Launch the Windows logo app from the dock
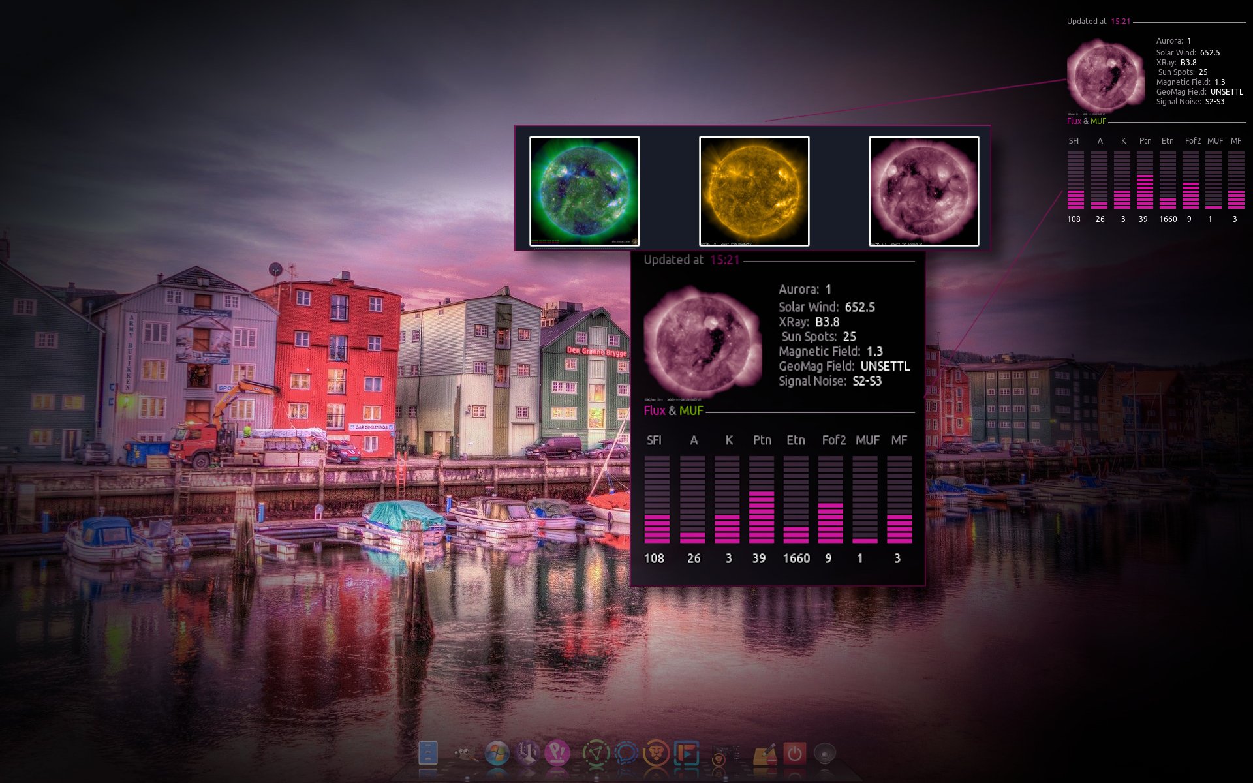Image resolution: width=1253 pixels, height=783 pixels. (496, 752)
